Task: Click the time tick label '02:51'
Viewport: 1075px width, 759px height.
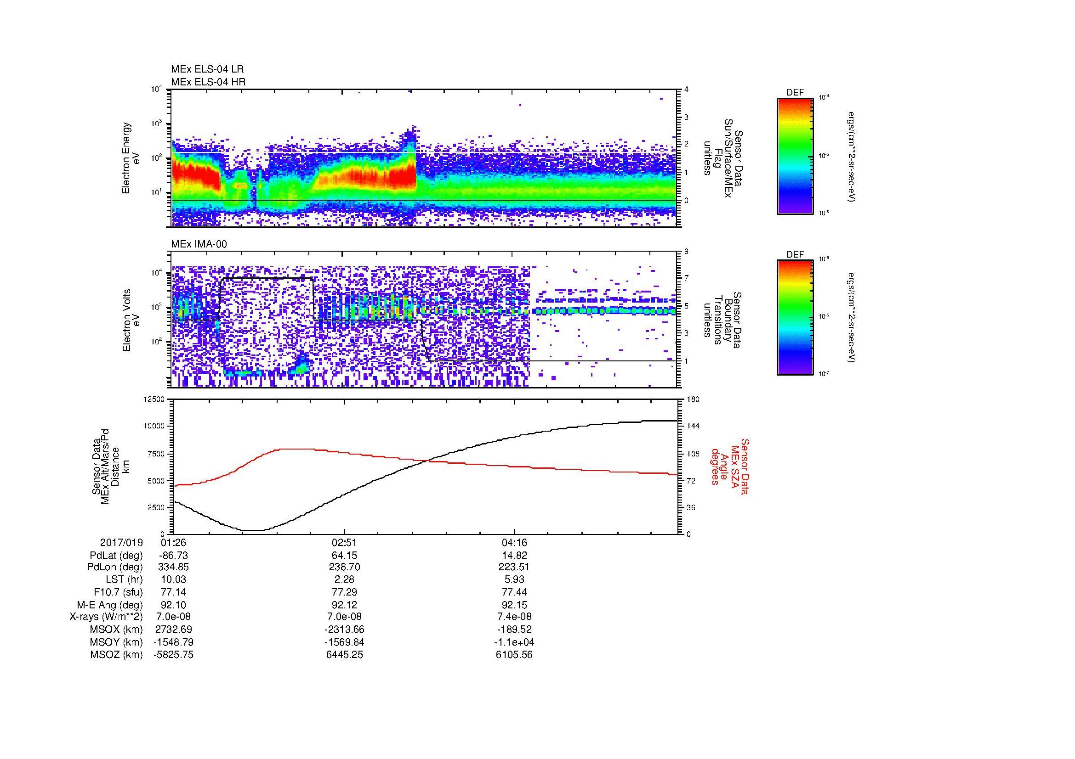Action: 344,542
